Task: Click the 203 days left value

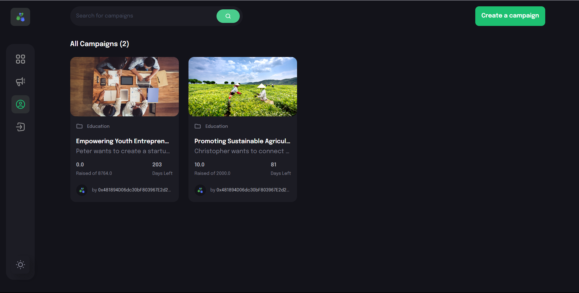Action: pyautogui.click(x=157, y=165)
